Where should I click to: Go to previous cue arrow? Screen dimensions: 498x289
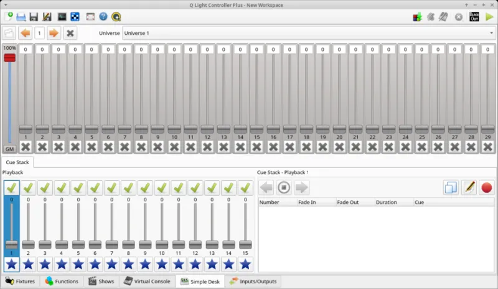point(266,187)
